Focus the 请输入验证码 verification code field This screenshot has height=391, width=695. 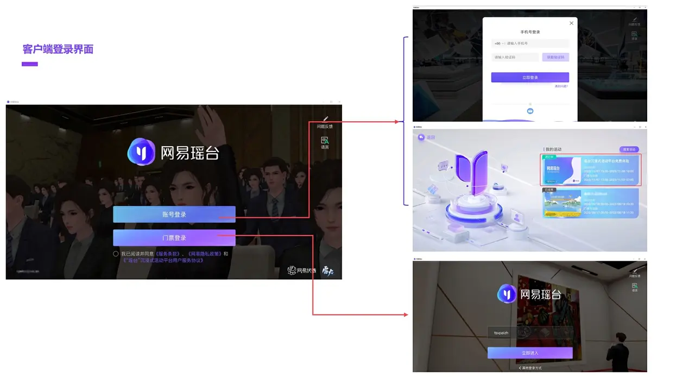point(515,57)
